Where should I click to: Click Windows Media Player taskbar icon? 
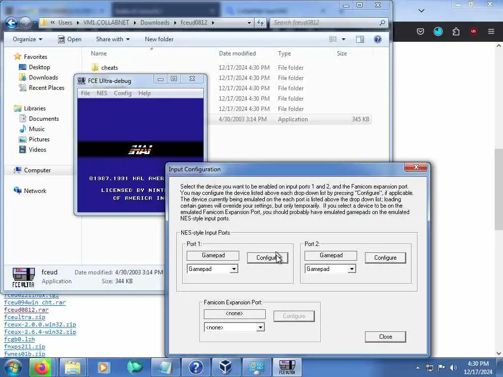pos(103,367)
